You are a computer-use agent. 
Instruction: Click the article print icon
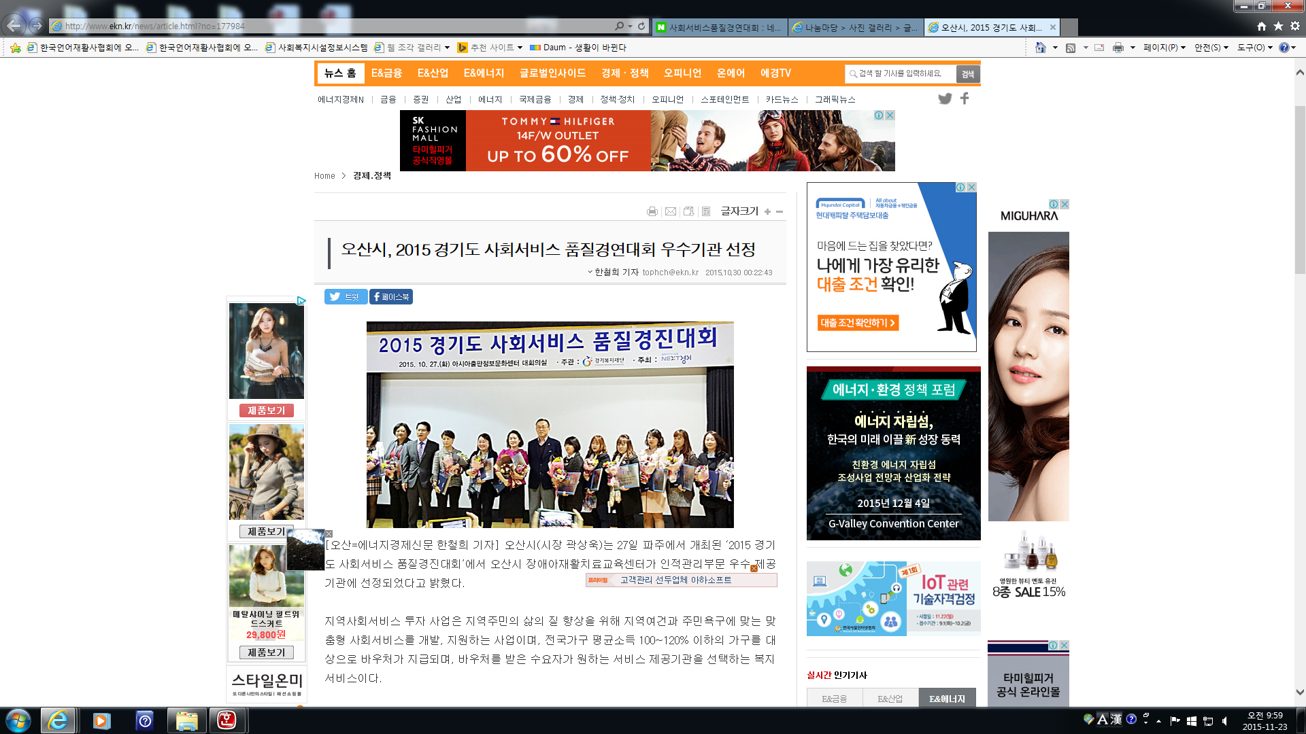point(652,211)
